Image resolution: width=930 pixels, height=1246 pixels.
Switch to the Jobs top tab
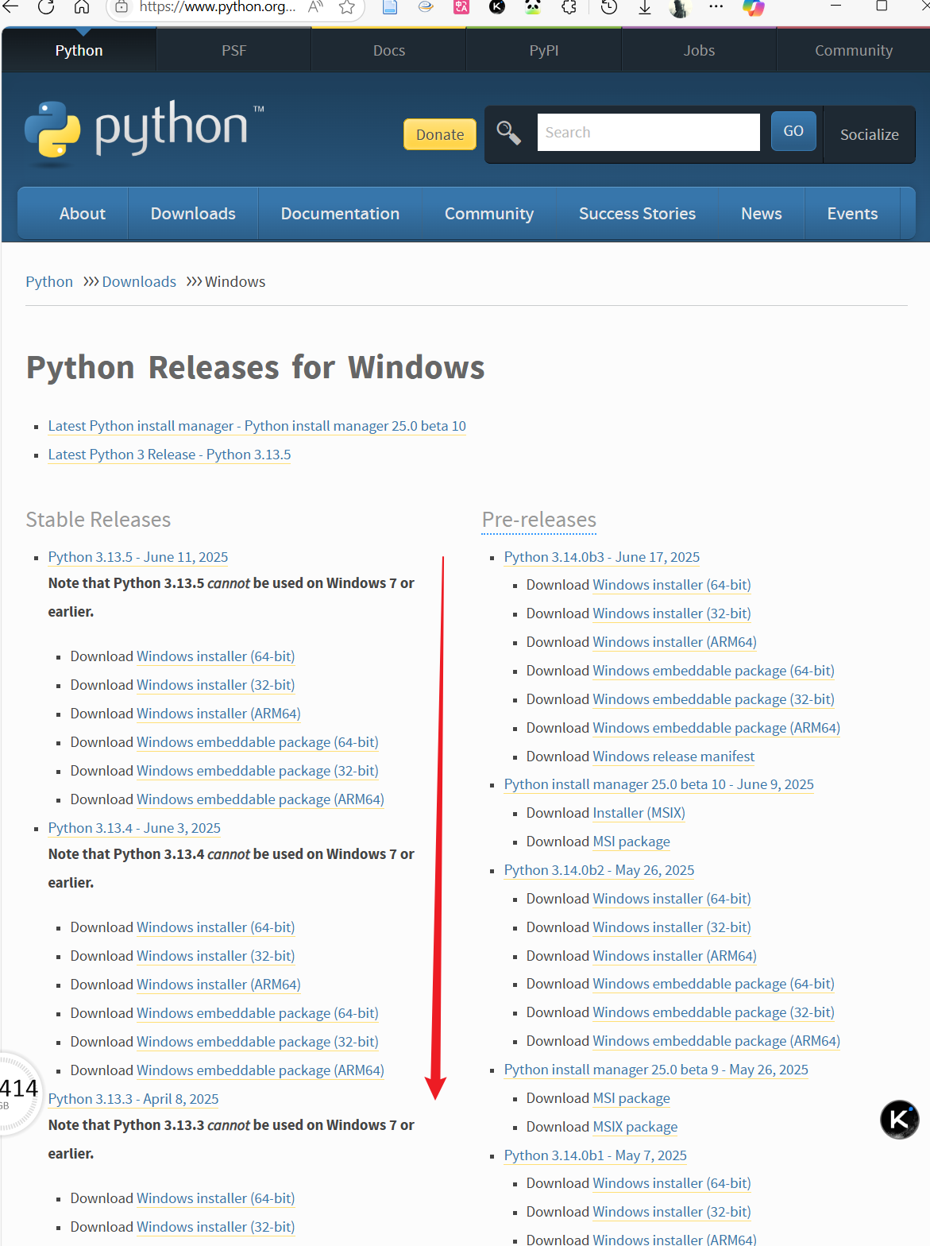coord(699,50)
